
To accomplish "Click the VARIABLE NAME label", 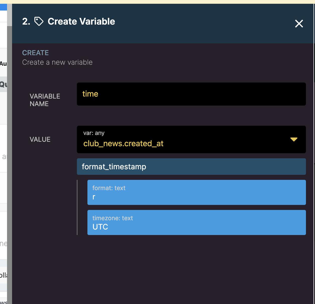I will [x=45, y=100].
